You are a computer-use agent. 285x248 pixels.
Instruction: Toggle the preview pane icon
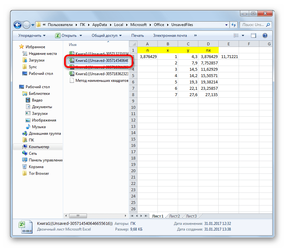[254, 36]
